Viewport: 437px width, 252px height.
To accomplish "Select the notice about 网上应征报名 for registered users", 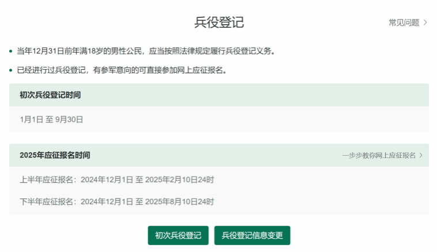I will pos(121,71).
